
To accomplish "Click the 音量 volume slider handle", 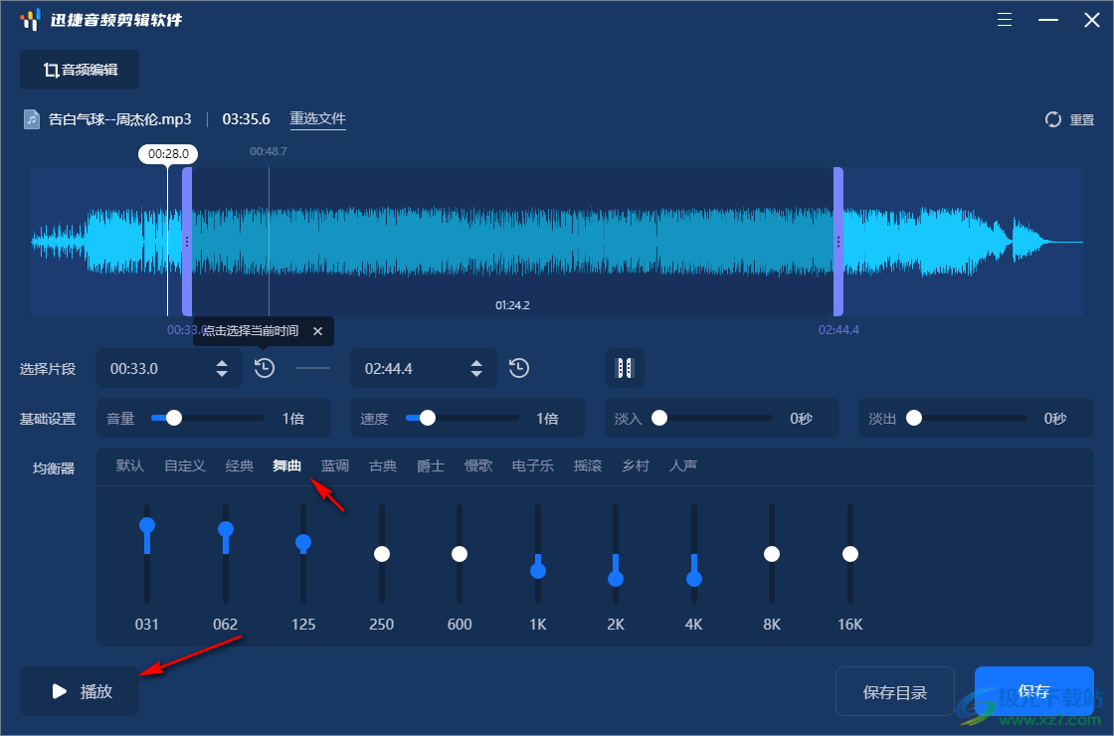I will click(174, 419).
